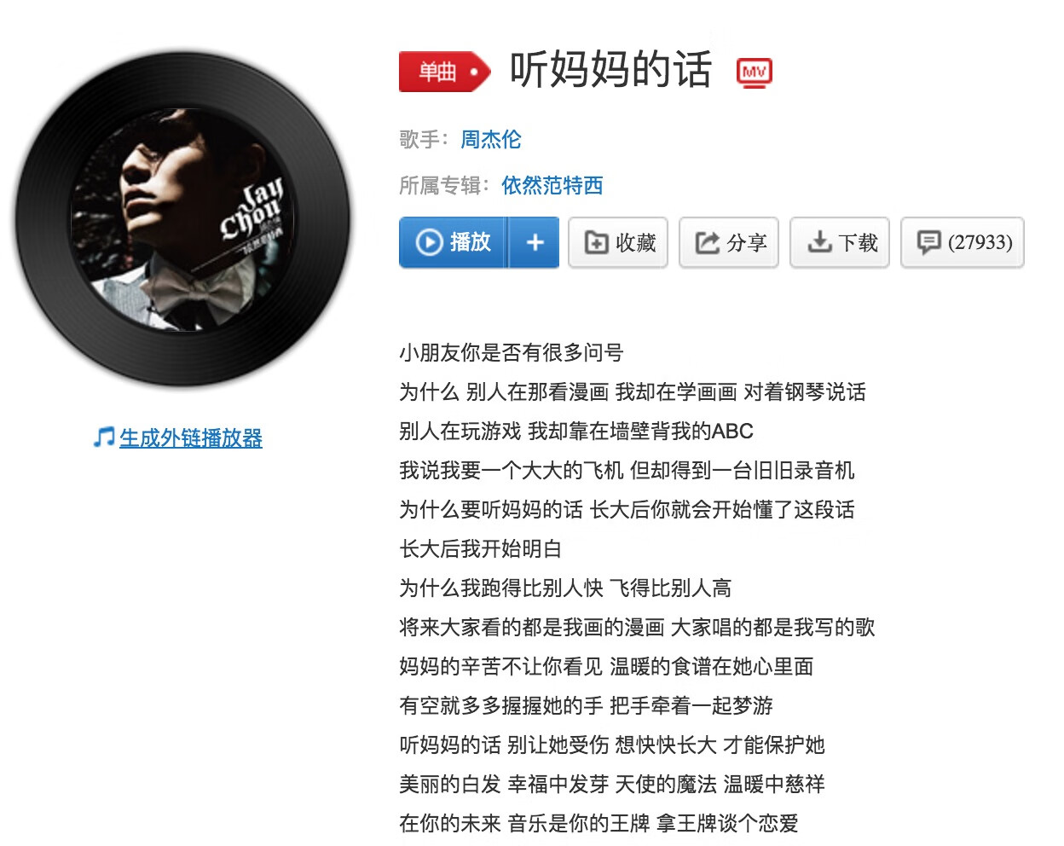Click the music note icon beside 生成外链播放器

tap(104, 438)
